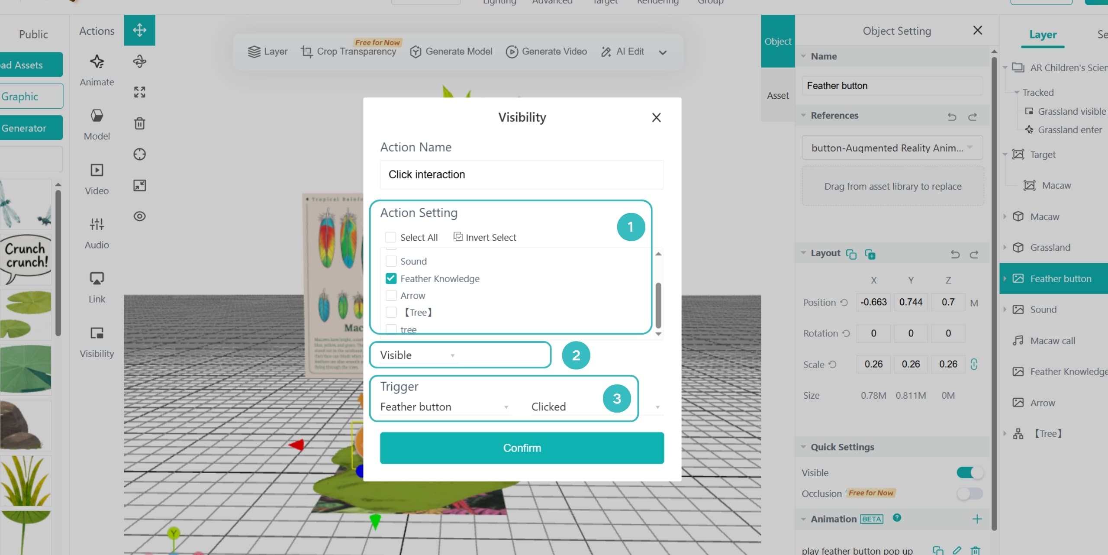The height and width of the screenshot is (555, 1108).
Task: Open Generate Model from top toolbar
Action: coord(451,52)
